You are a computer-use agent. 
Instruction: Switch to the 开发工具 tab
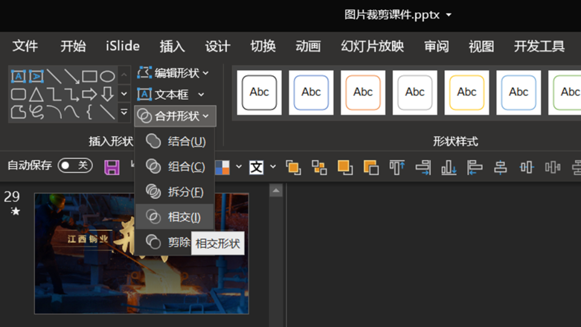click(x=539, y=46)
